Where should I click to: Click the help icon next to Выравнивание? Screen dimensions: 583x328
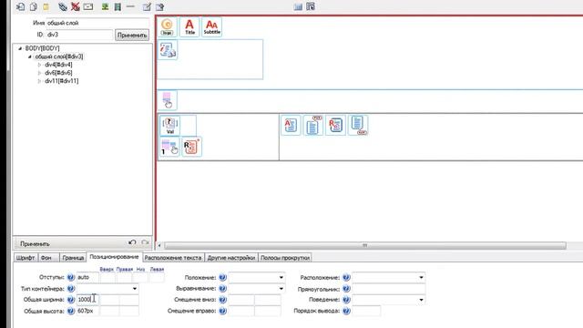(x=222, y=289)
